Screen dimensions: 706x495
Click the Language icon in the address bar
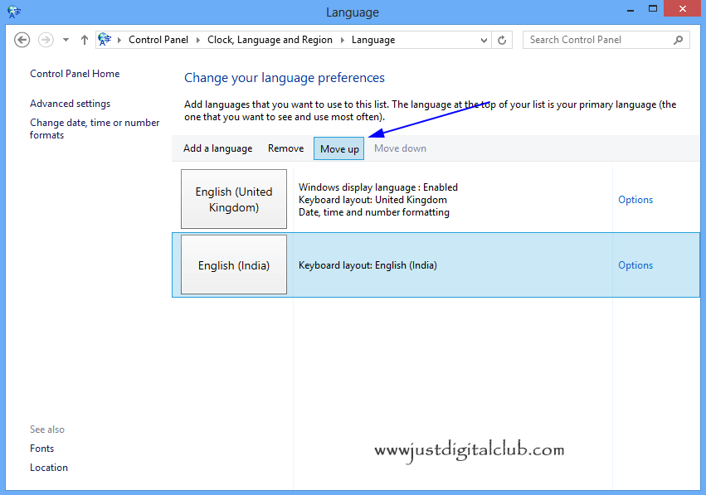(x=105, y=40)
